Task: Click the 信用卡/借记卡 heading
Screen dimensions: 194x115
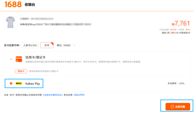Action: point(35,57)
